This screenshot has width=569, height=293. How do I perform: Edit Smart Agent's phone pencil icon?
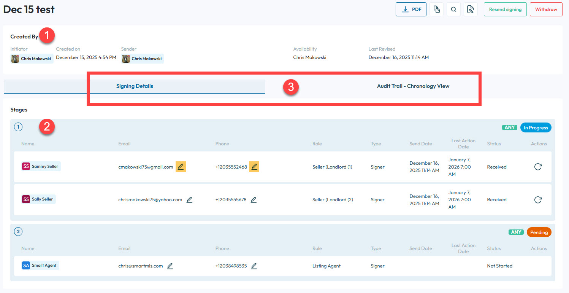(254, 266)
